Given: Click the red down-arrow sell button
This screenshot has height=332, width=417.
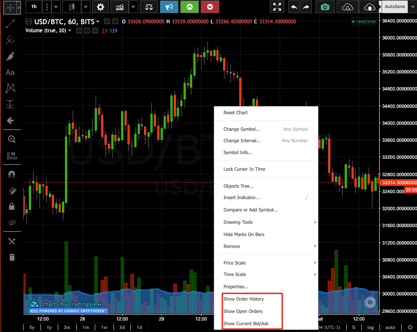Looking at the screenshot, I should 210,7.
